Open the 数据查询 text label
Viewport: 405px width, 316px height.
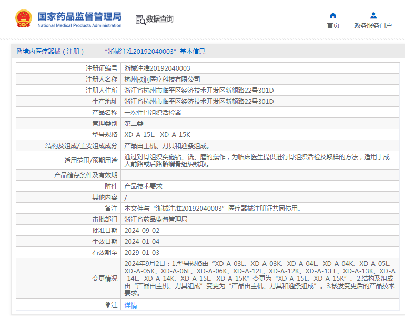(160, 19)
